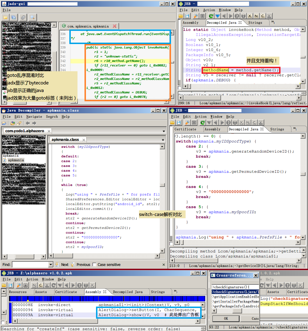Click C comment icon in bottom JEB toolbar
The width and height of the screenshot is (308, 331).
pos(40,285)
